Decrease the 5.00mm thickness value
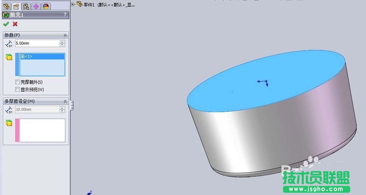The image size is (366, 195). coord(62,45)
